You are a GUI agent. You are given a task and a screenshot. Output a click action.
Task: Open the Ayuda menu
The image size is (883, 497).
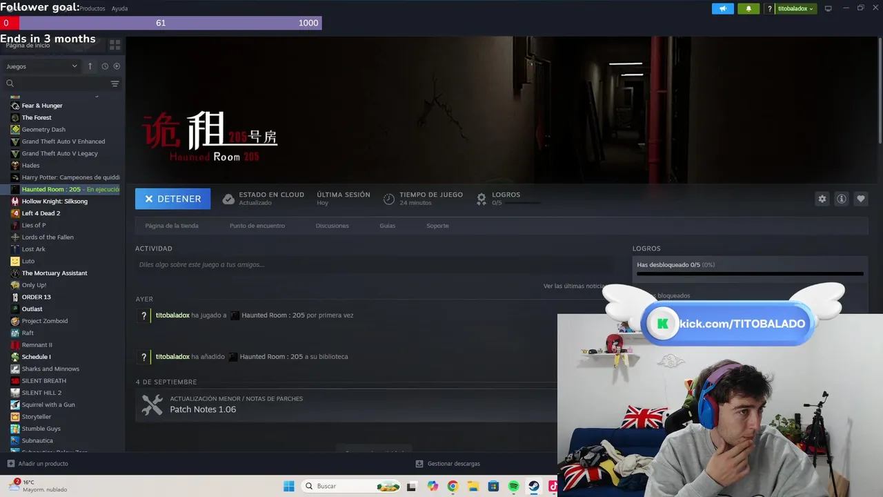pos(119,8)
